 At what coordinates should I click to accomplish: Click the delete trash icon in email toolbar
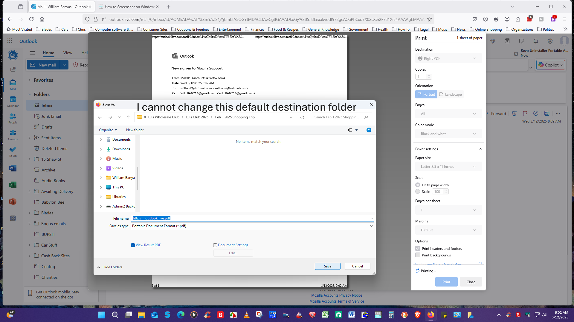pos(514,113)
